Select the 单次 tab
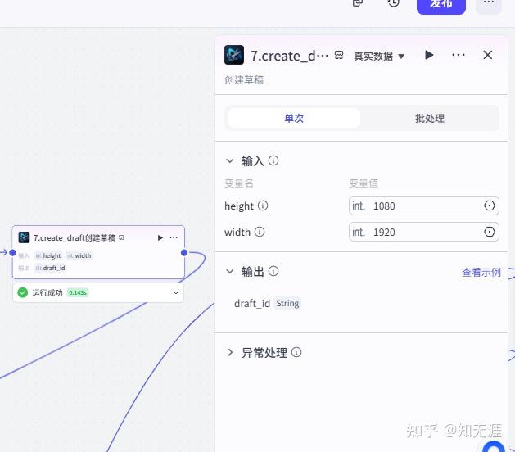The image size is (515, 452). [x=294, y=118]
